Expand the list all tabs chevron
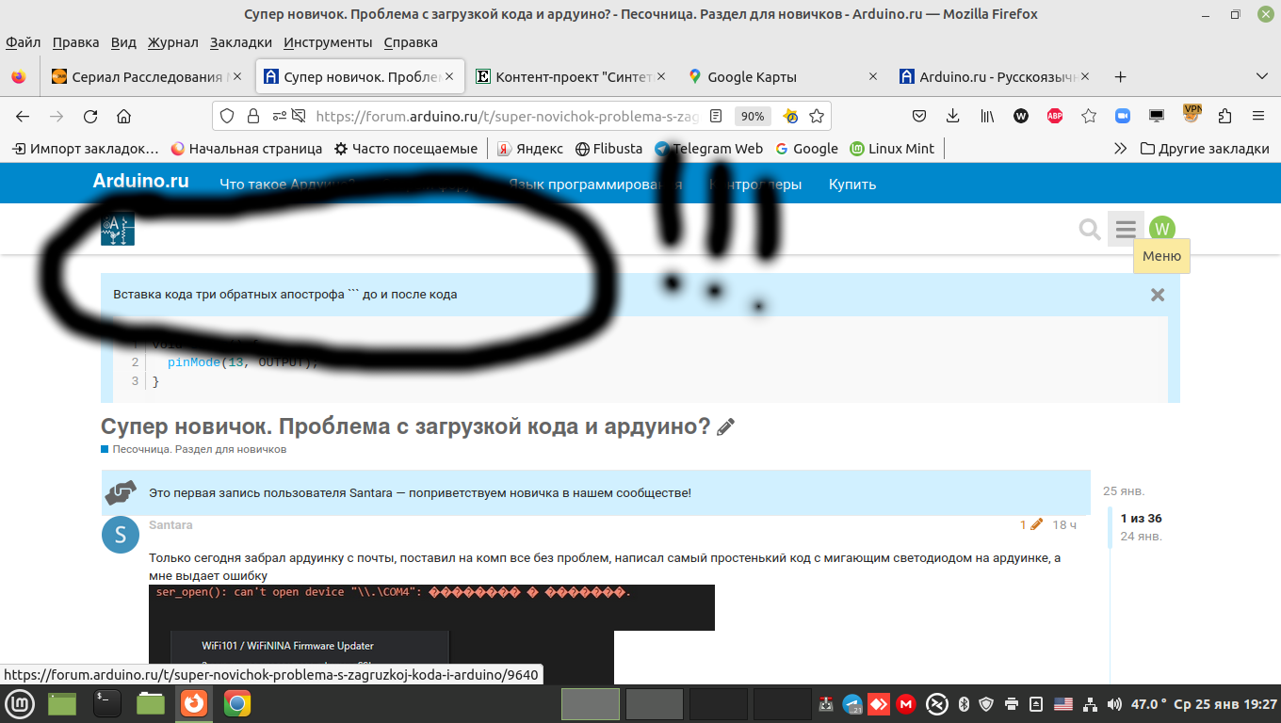The image size is (1281, 723). point(1262,77)
